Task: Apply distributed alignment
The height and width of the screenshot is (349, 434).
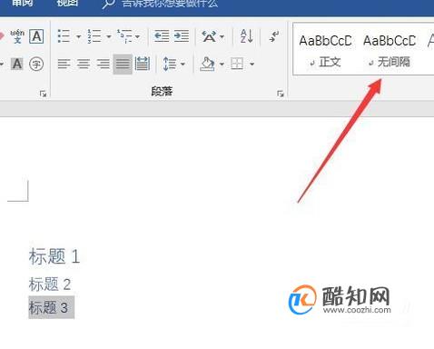Action: 143,64
